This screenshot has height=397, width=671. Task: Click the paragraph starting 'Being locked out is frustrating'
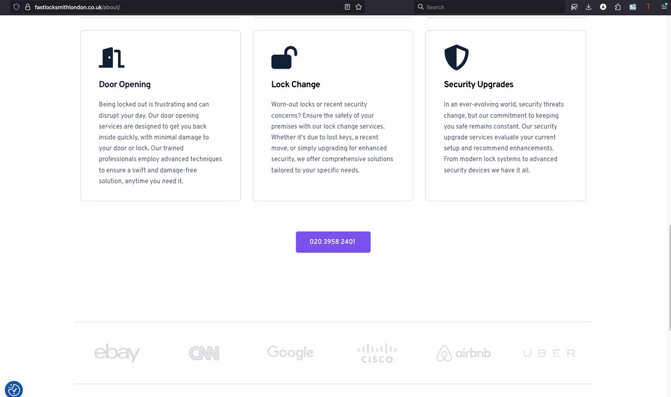(x=160, y=143)
